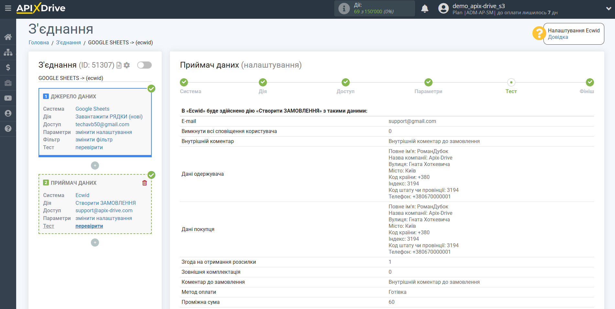
Task: Open Створити ЗАМОВЛЕННЯ action link
Action: click(105, 203)
